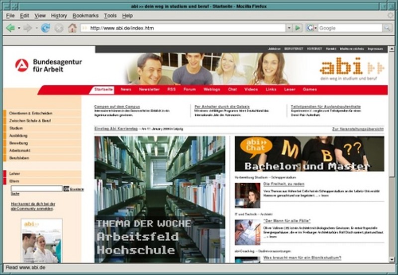
Task: Open the Leser tab
Action: (290, 89)
